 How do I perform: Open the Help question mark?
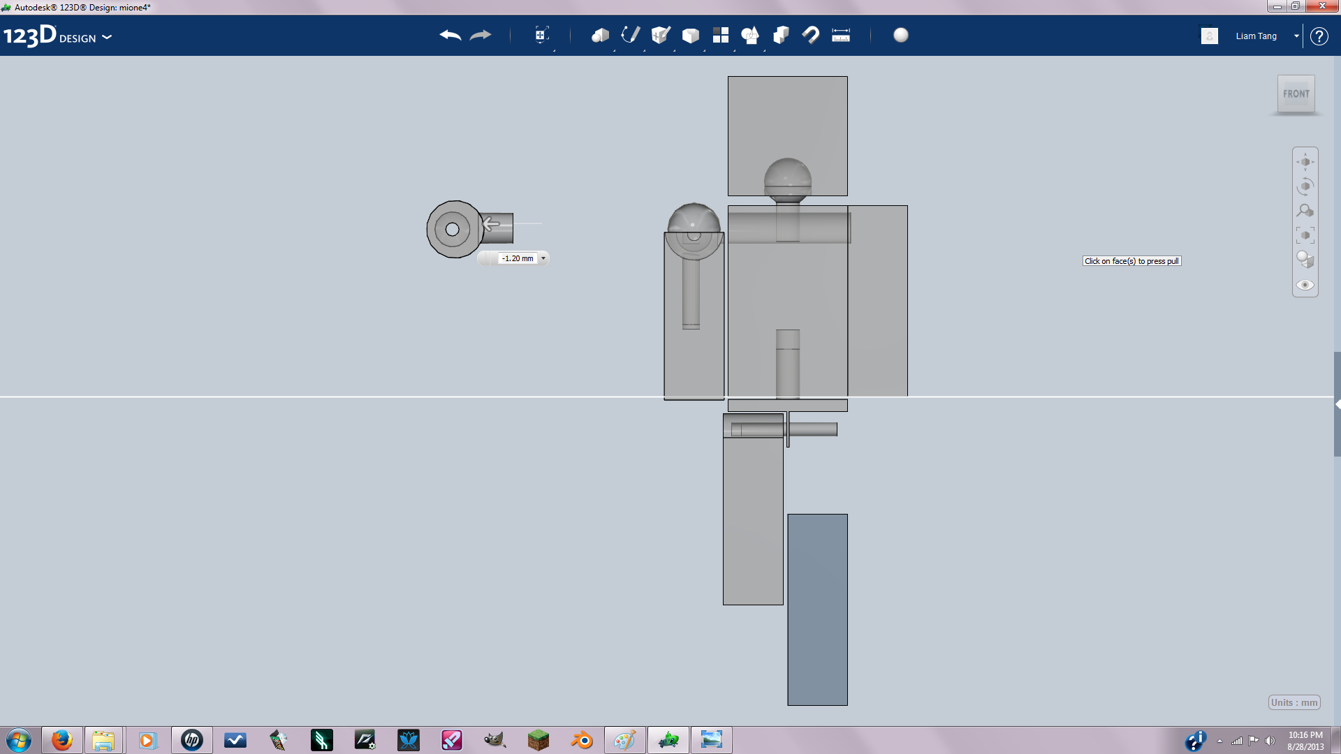[x=1319, y=36]
